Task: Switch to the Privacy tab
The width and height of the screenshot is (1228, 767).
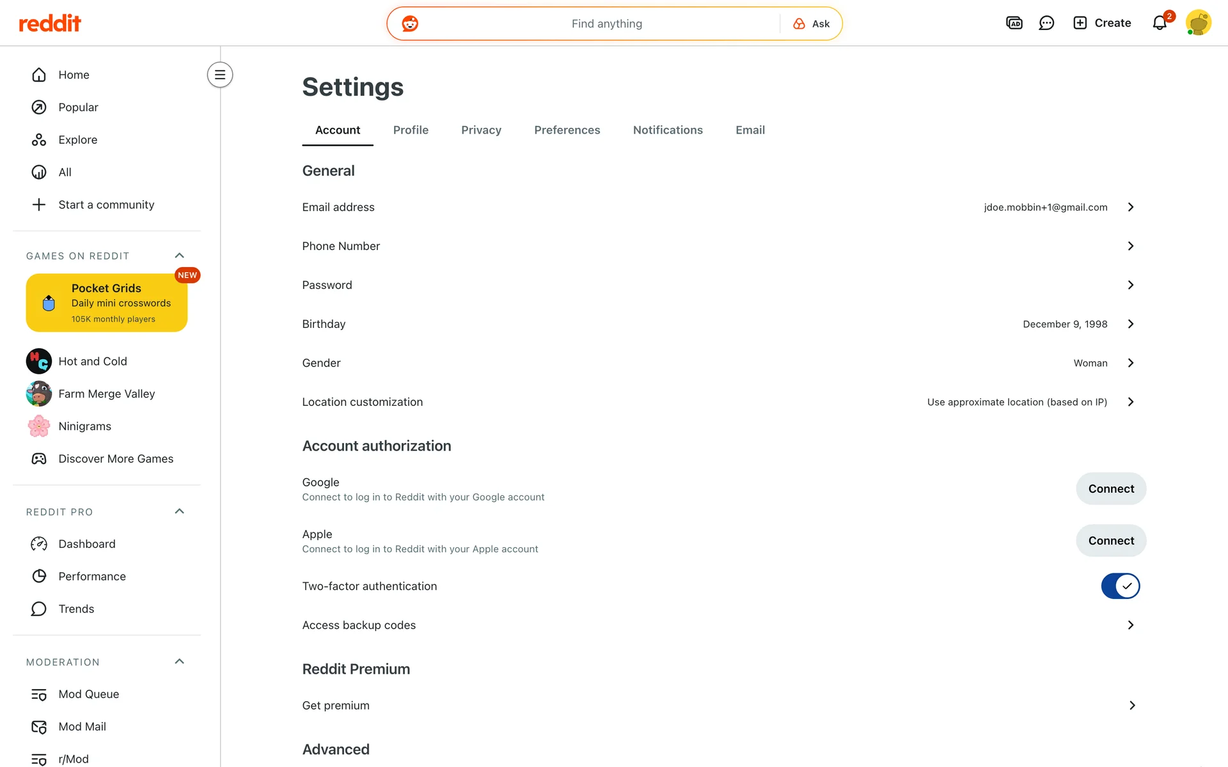Action: tap(481, 130)
